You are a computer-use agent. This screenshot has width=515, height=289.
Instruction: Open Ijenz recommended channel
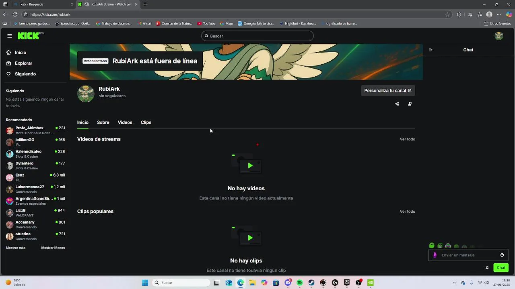[35, 177]
